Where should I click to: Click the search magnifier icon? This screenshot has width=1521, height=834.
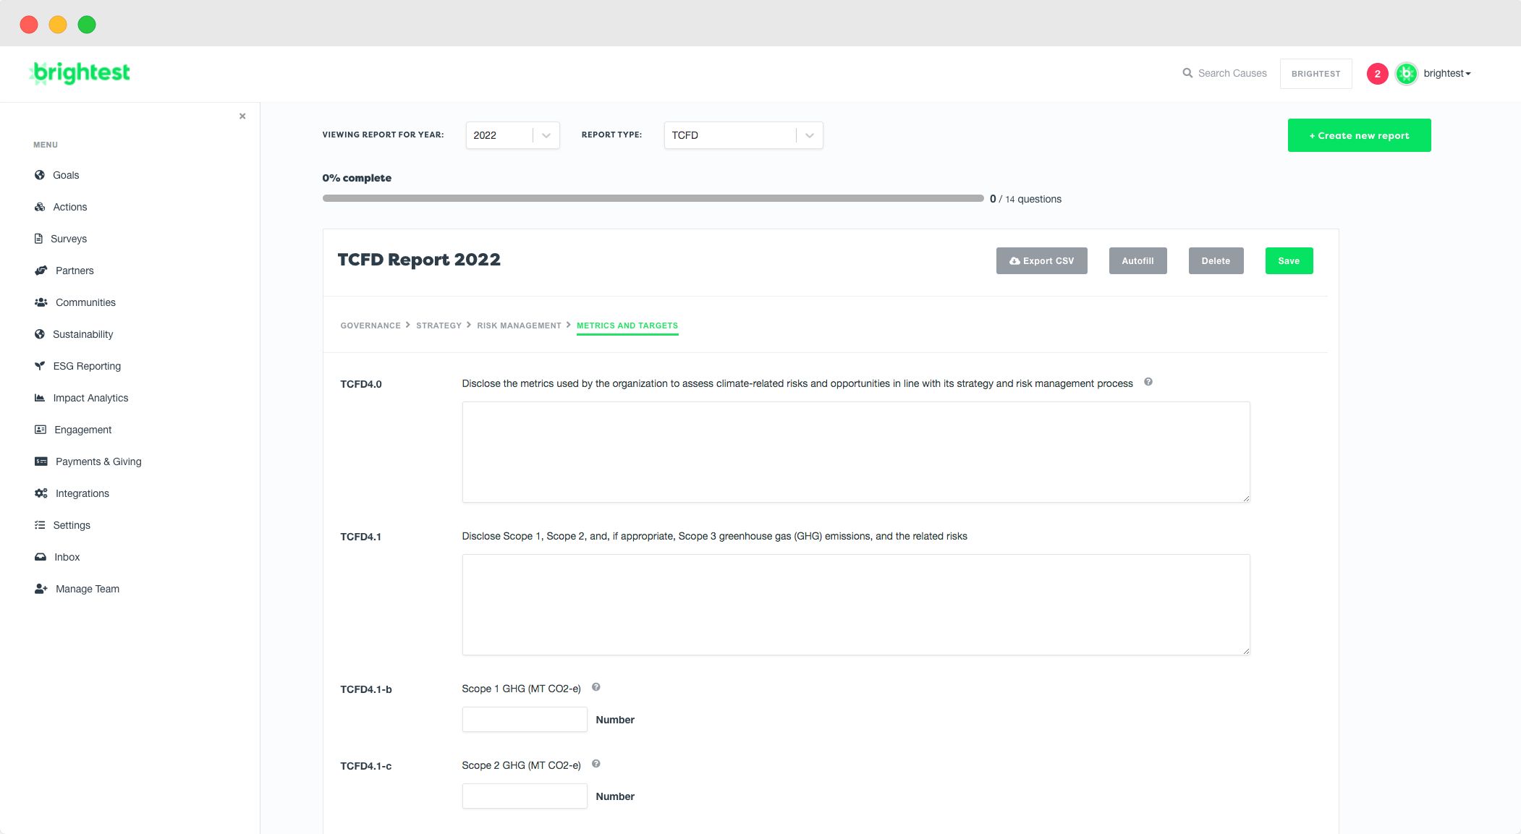(x=1187, y=73)
